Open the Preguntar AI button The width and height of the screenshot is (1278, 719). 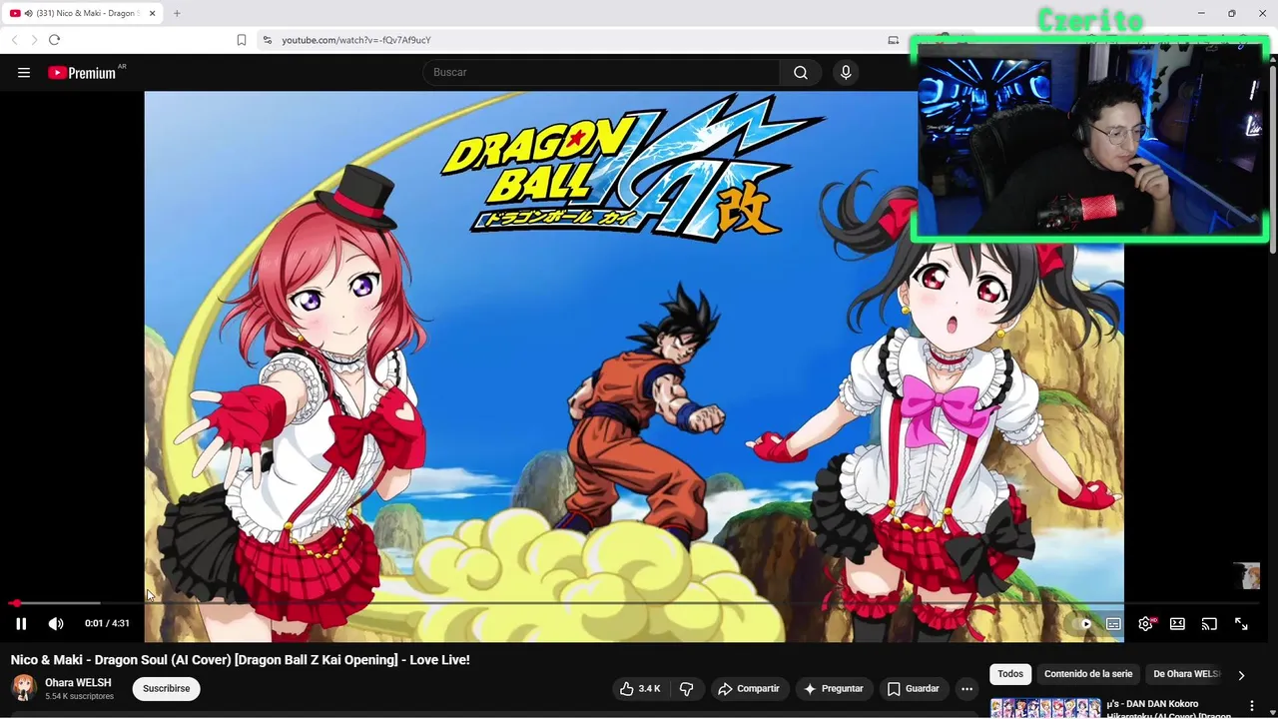pyautogui.click(x=834, y=689)
